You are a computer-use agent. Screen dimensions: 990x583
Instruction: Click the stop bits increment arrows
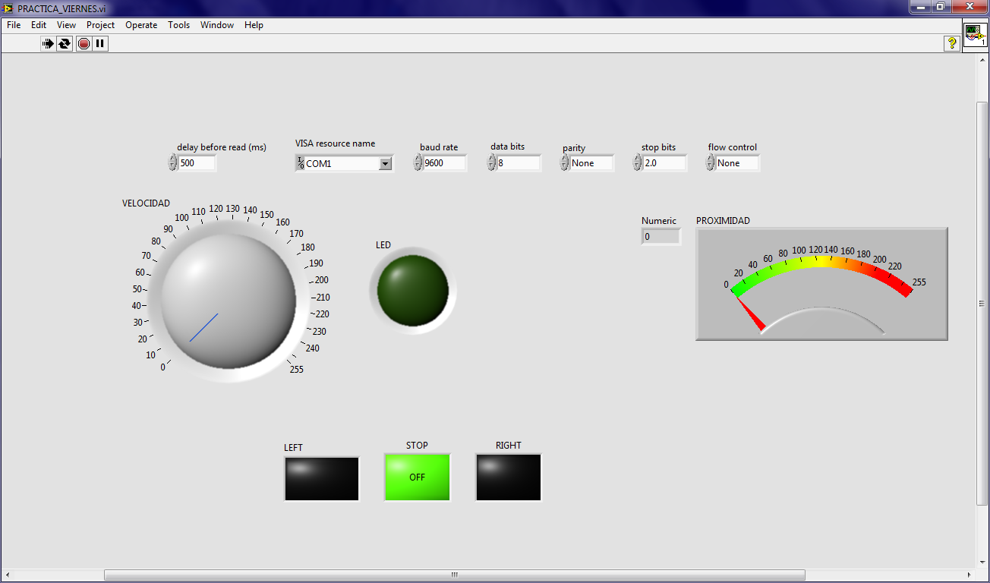(638, 162)
